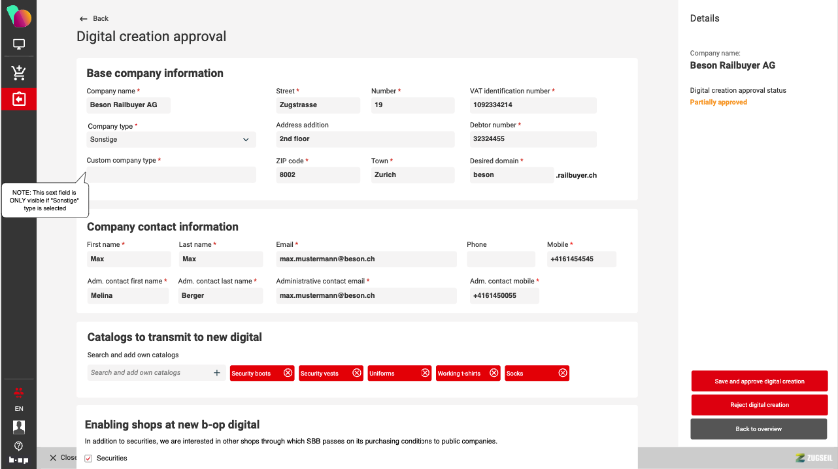Go back using the Back link

click(x=94, y=18)
